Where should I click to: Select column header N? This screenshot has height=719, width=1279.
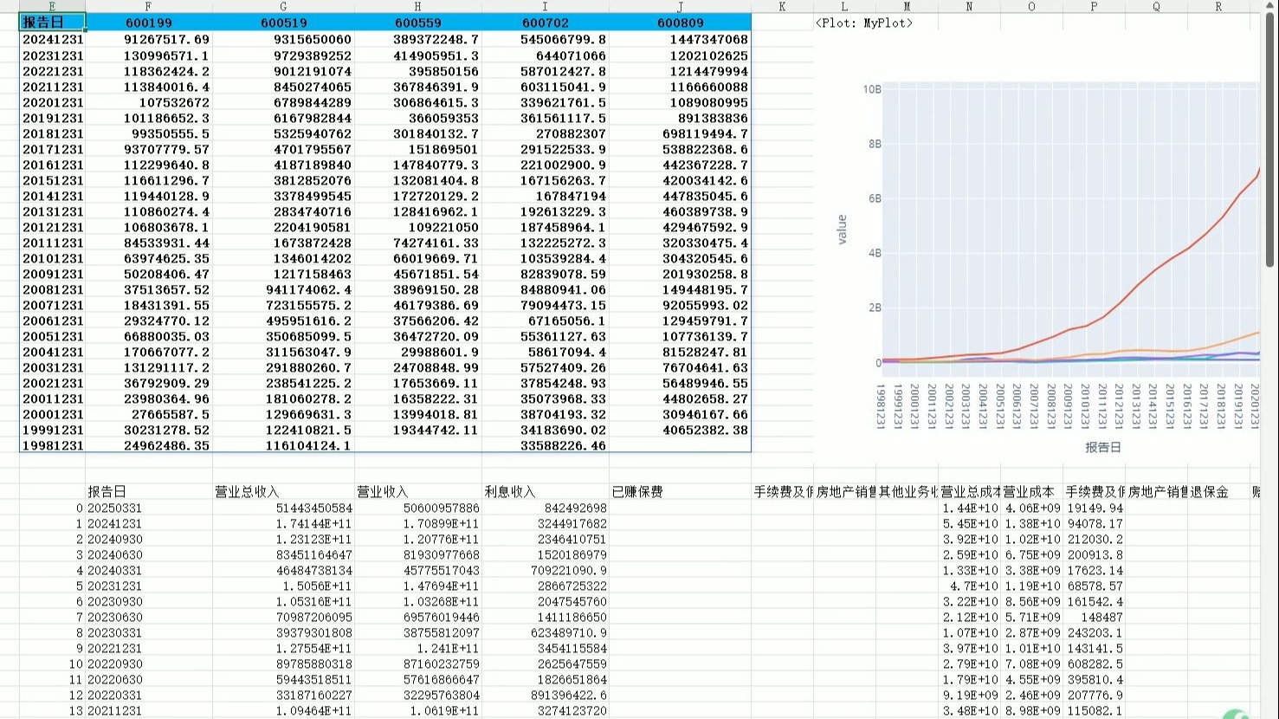click(x=969, y=6)
